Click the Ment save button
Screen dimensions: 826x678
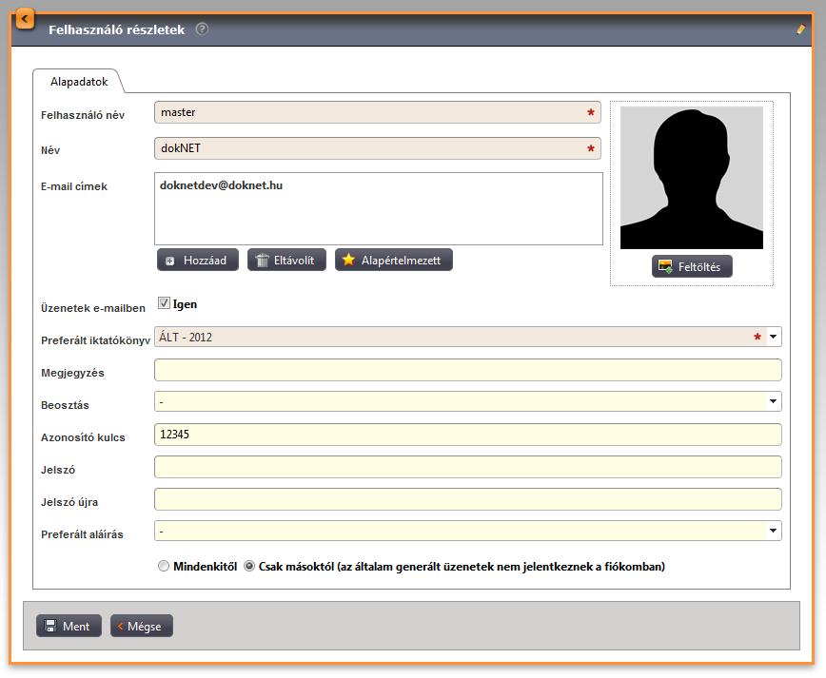(69, 626)
